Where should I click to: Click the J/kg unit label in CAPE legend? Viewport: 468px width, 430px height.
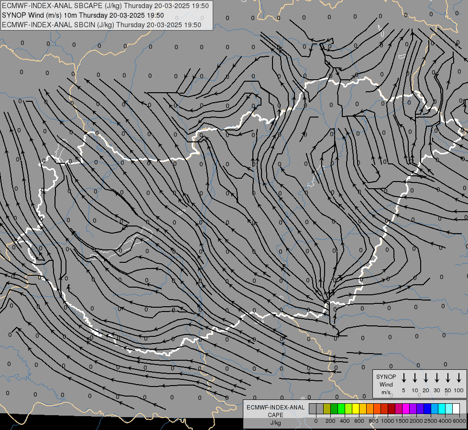(x=275, y=423)
